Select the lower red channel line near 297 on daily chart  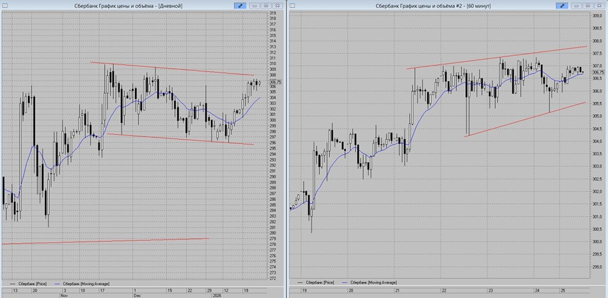tap(181, 140)
